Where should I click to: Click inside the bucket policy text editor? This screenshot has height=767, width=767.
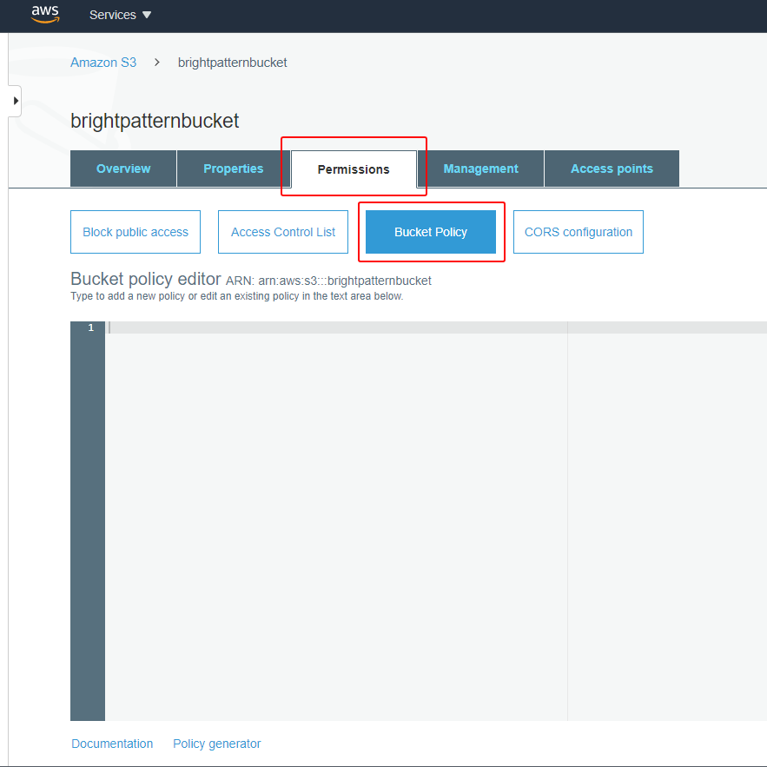point(436,521)
